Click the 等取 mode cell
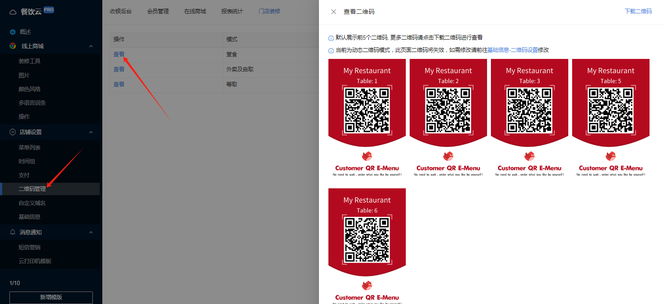The image size is (665, 304). click(x=232, y=84)
